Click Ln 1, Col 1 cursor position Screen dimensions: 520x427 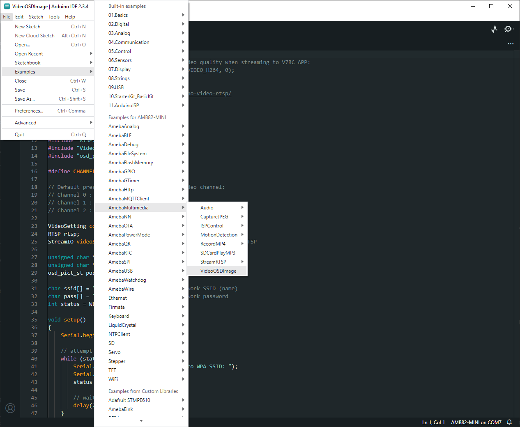[x=433, y=422]
